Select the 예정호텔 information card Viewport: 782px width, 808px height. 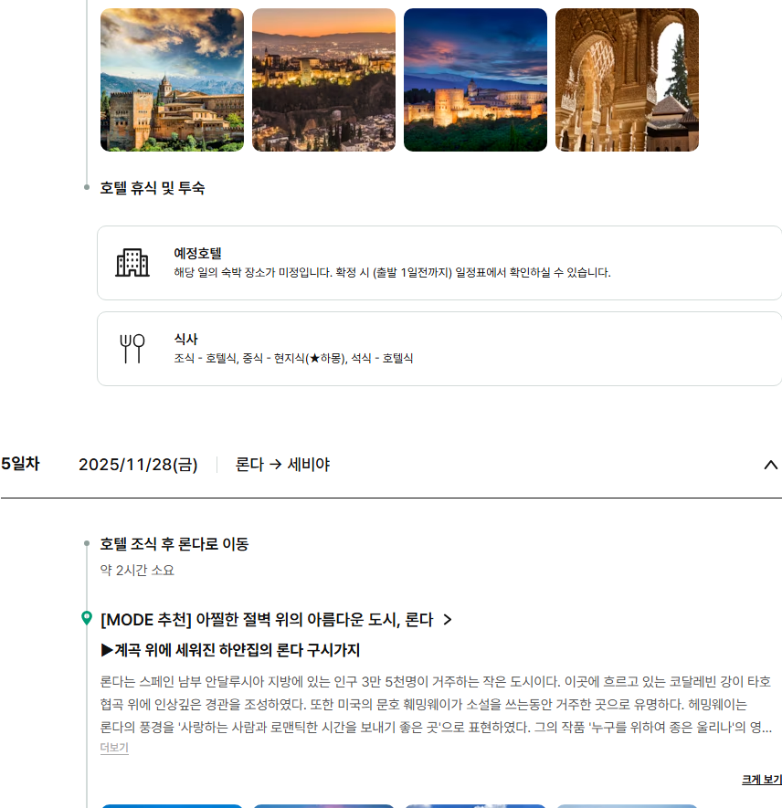439,263
